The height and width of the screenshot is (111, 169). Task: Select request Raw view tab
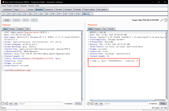pos(5,29)
